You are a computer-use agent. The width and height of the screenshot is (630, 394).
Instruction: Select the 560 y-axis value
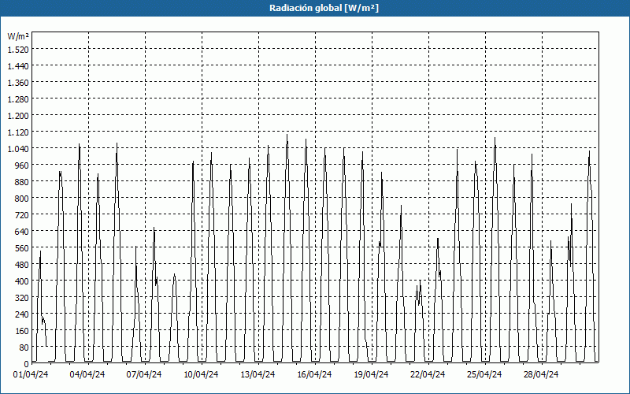[23, 248]
